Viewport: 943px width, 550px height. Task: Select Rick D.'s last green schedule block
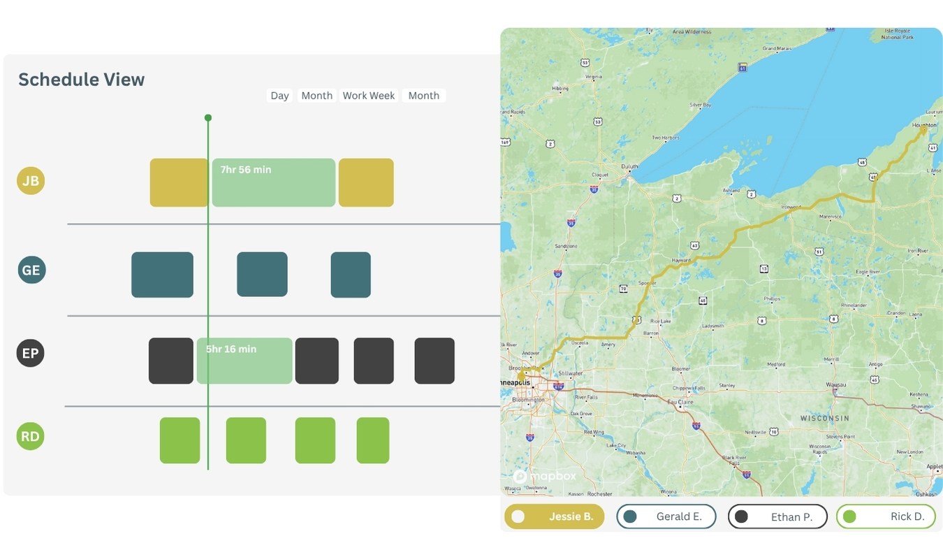point(372,440)
